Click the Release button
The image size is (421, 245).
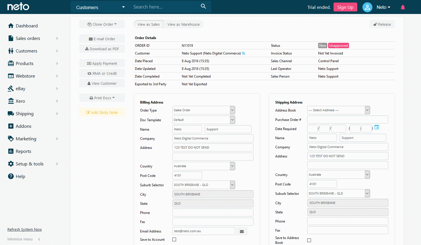point(382,24)
